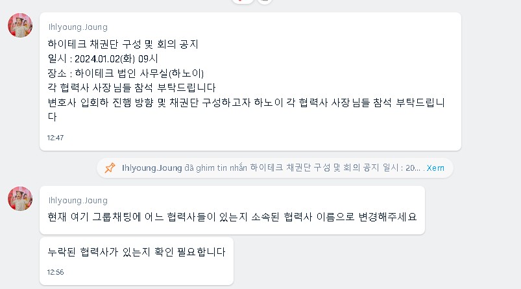This screenshot has width=521, height=289.
Task: Select the message about checking missing partners
Action: tap(136, 252)
